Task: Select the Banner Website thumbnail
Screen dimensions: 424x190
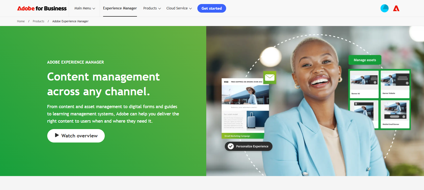Action: (395, 84)
